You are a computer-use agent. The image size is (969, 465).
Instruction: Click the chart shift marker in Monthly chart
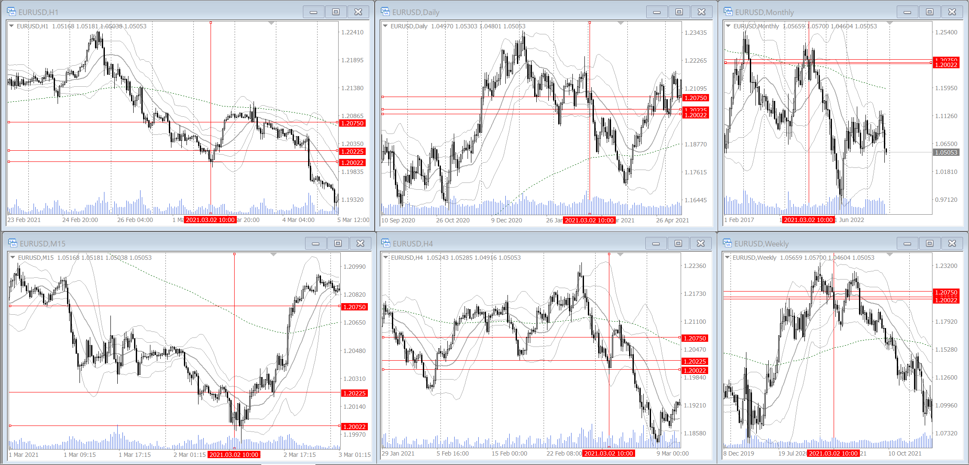coord(890,23)
